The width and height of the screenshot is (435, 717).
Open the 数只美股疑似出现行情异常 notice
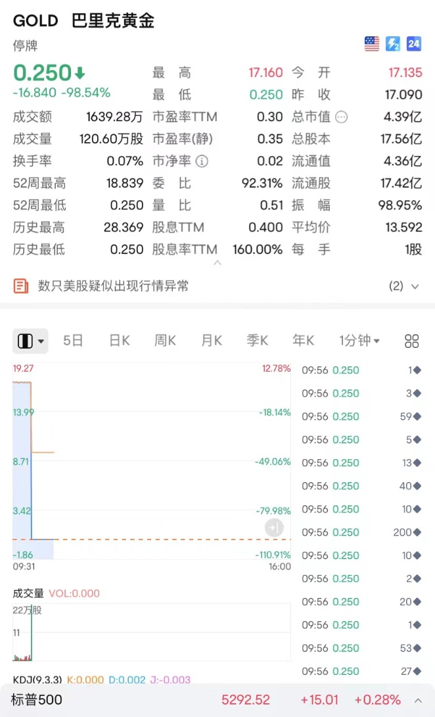pyautogui.click(x=113, y=285)
